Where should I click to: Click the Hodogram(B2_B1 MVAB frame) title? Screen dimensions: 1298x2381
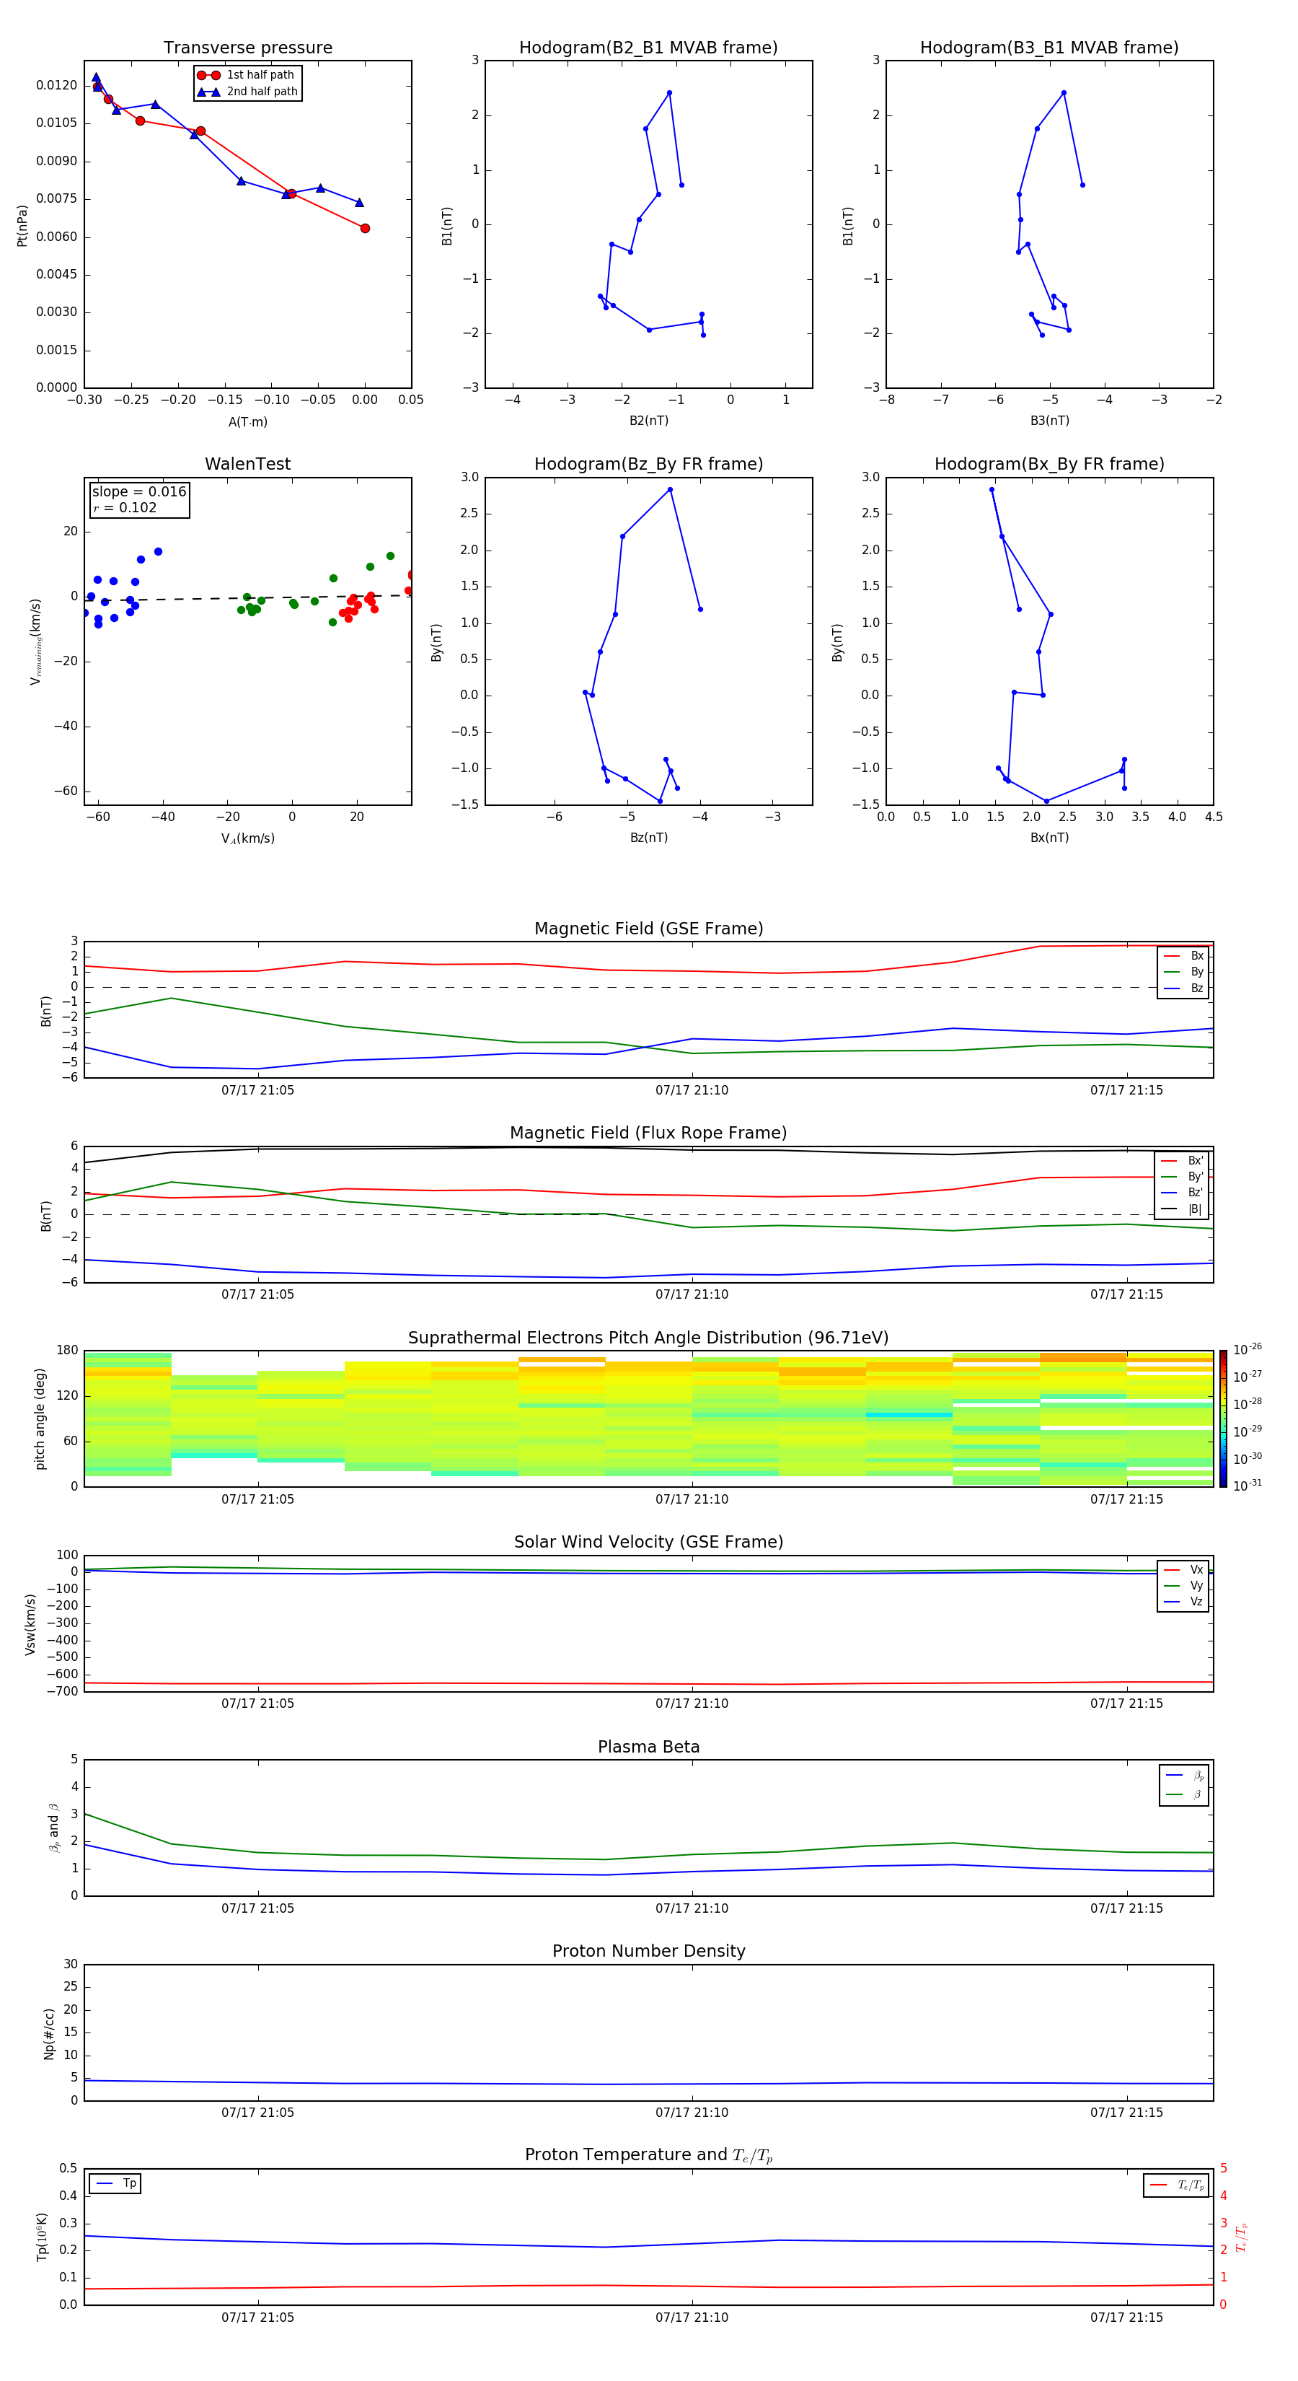tap(648, 48)
